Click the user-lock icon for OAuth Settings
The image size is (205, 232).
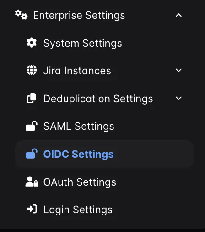pyautogui.click(x=32, y=182)
